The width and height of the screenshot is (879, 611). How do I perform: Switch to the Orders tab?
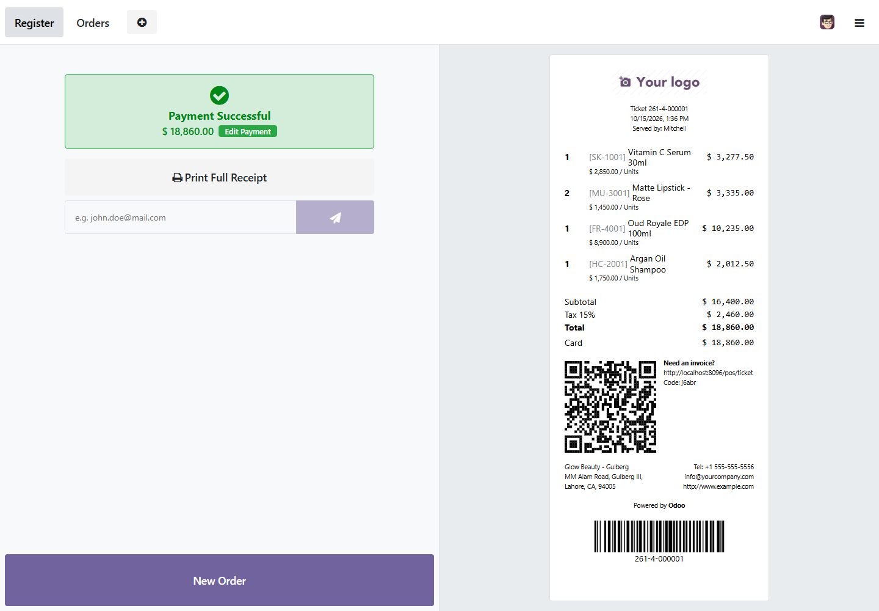click(x=93, y=23)
